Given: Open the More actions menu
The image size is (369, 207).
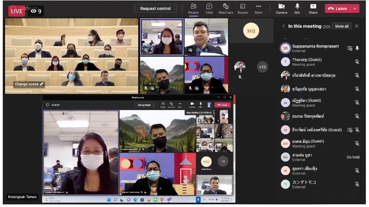Looking at the screenshot, I should click(259, 8).
